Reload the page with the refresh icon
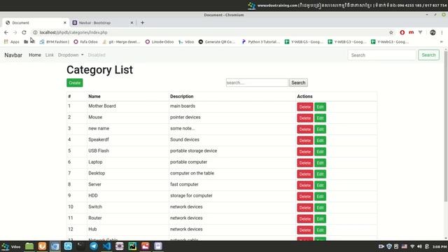The height and width of the screenshot is (252, 448). (24, 33)
